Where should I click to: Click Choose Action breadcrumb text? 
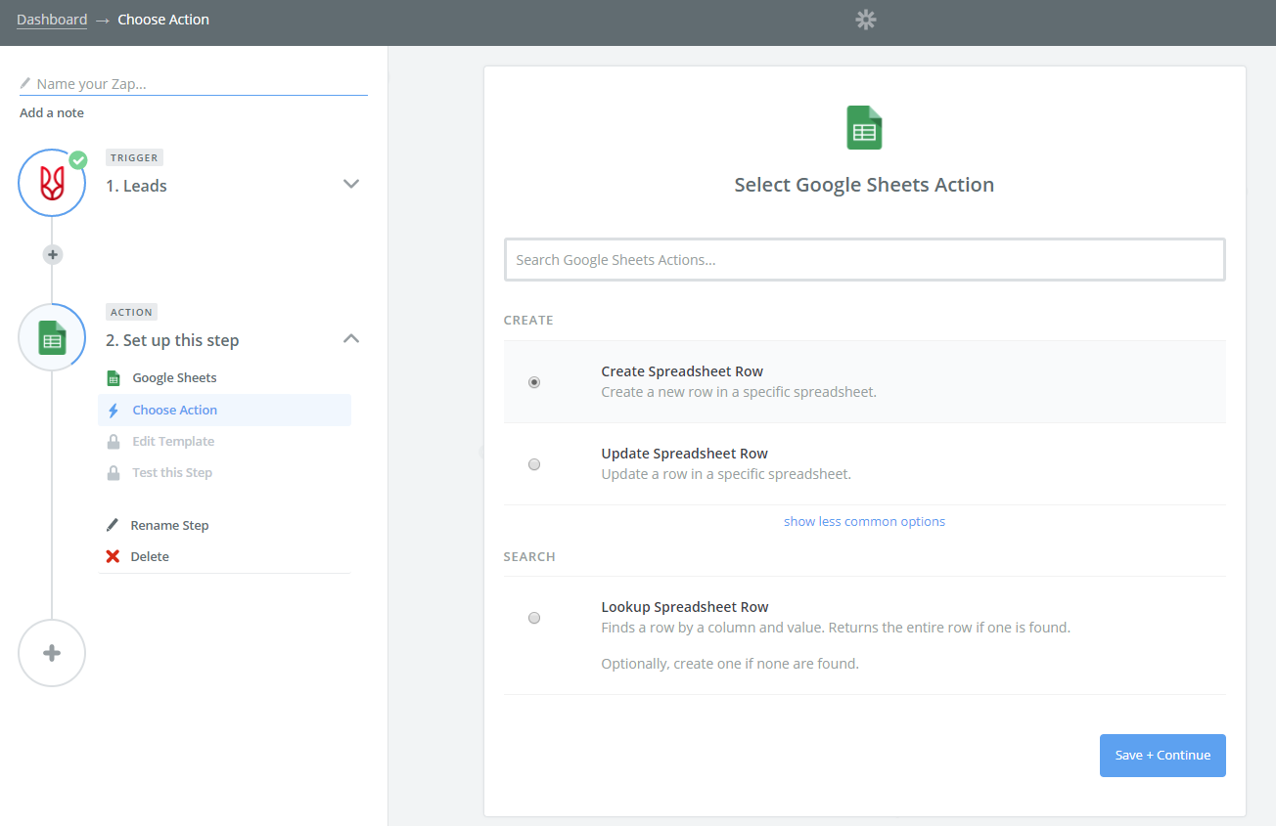pyautogui.click(x=163, y=20)
